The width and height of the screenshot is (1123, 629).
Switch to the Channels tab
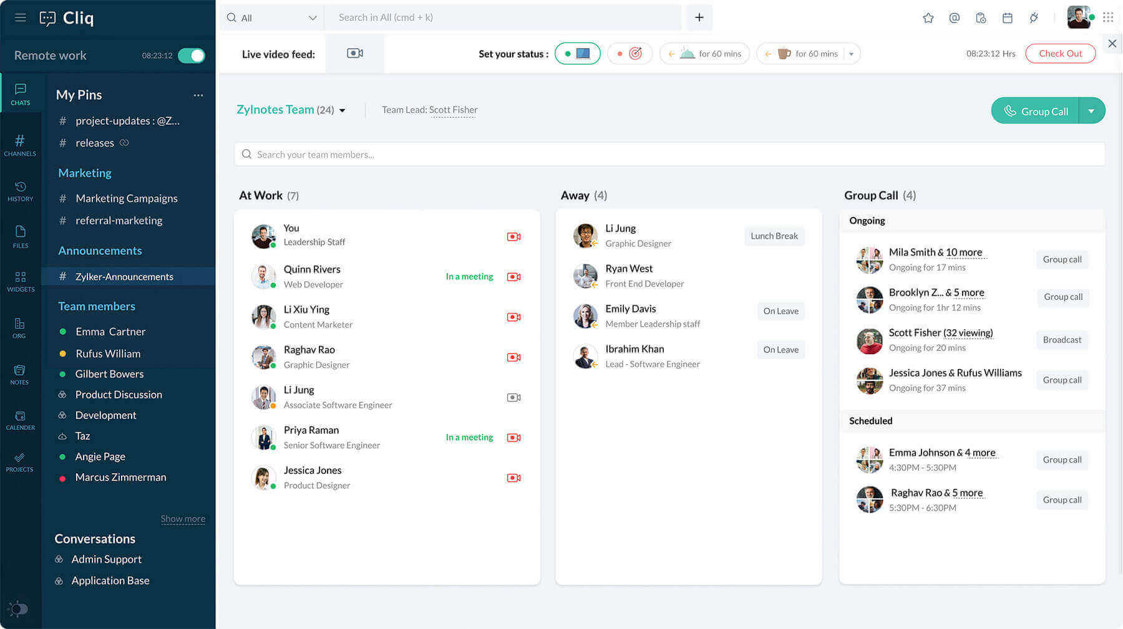(21, 145)
